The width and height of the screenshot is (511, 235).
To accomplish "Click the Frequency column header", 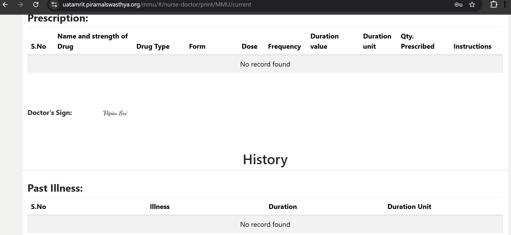I will click(284, 46).
